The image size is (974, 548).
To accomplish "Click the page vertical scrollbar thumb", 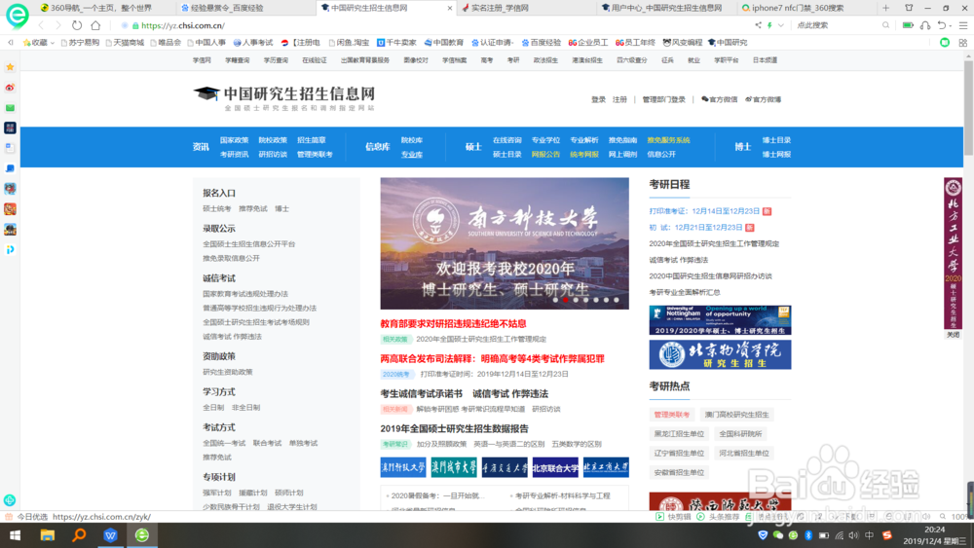I will 968,109.
